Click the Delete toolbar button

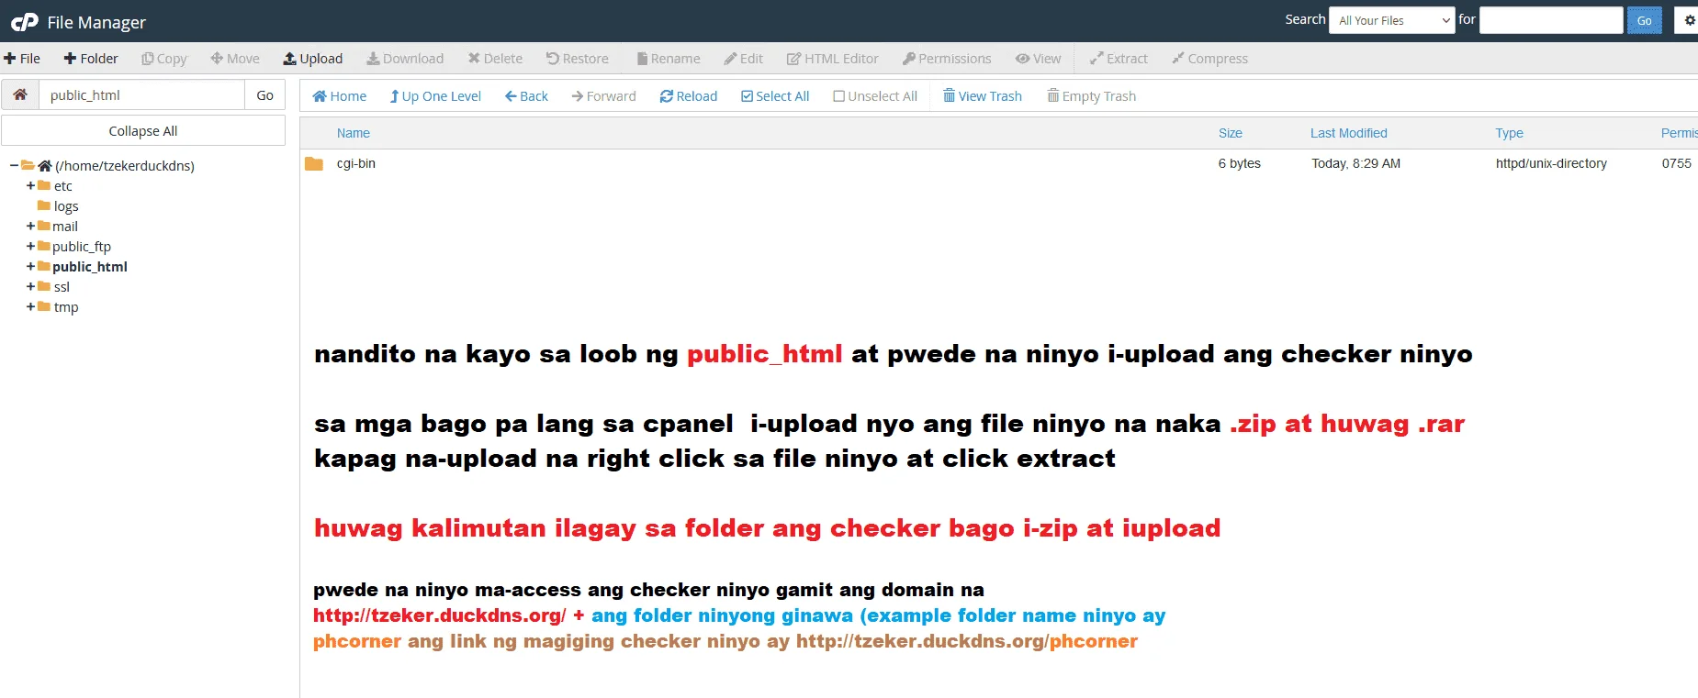point(495,59)
